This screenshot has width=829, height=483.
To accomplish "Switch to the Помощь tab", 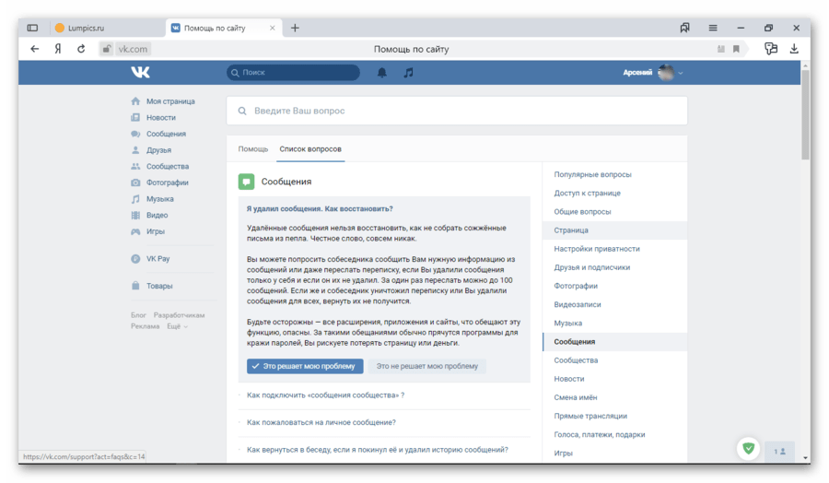I will [x=252, y=149].
